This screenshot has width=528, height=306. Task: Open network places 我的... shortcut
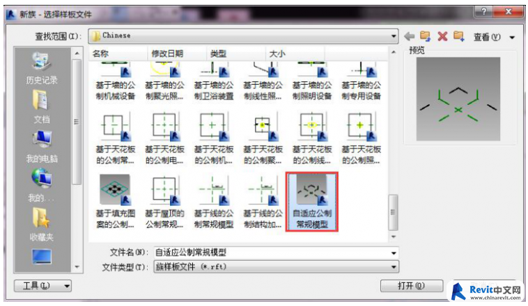pos(41,186)
